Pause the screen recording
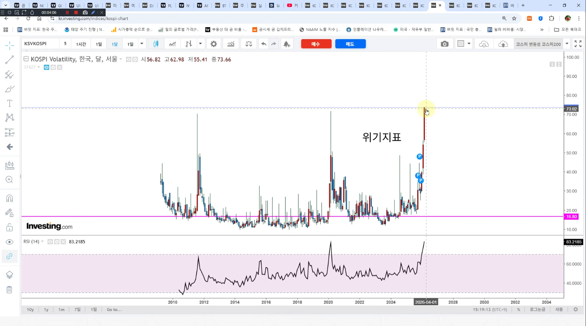586x326 pixels. [67, 12]
